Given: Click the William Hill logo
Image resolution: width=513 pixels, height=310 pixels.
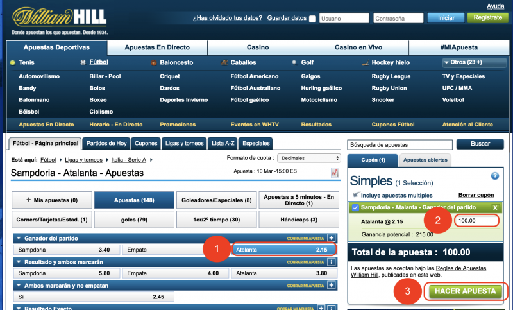Looking at the screenshot, I should tap(60, 17).
